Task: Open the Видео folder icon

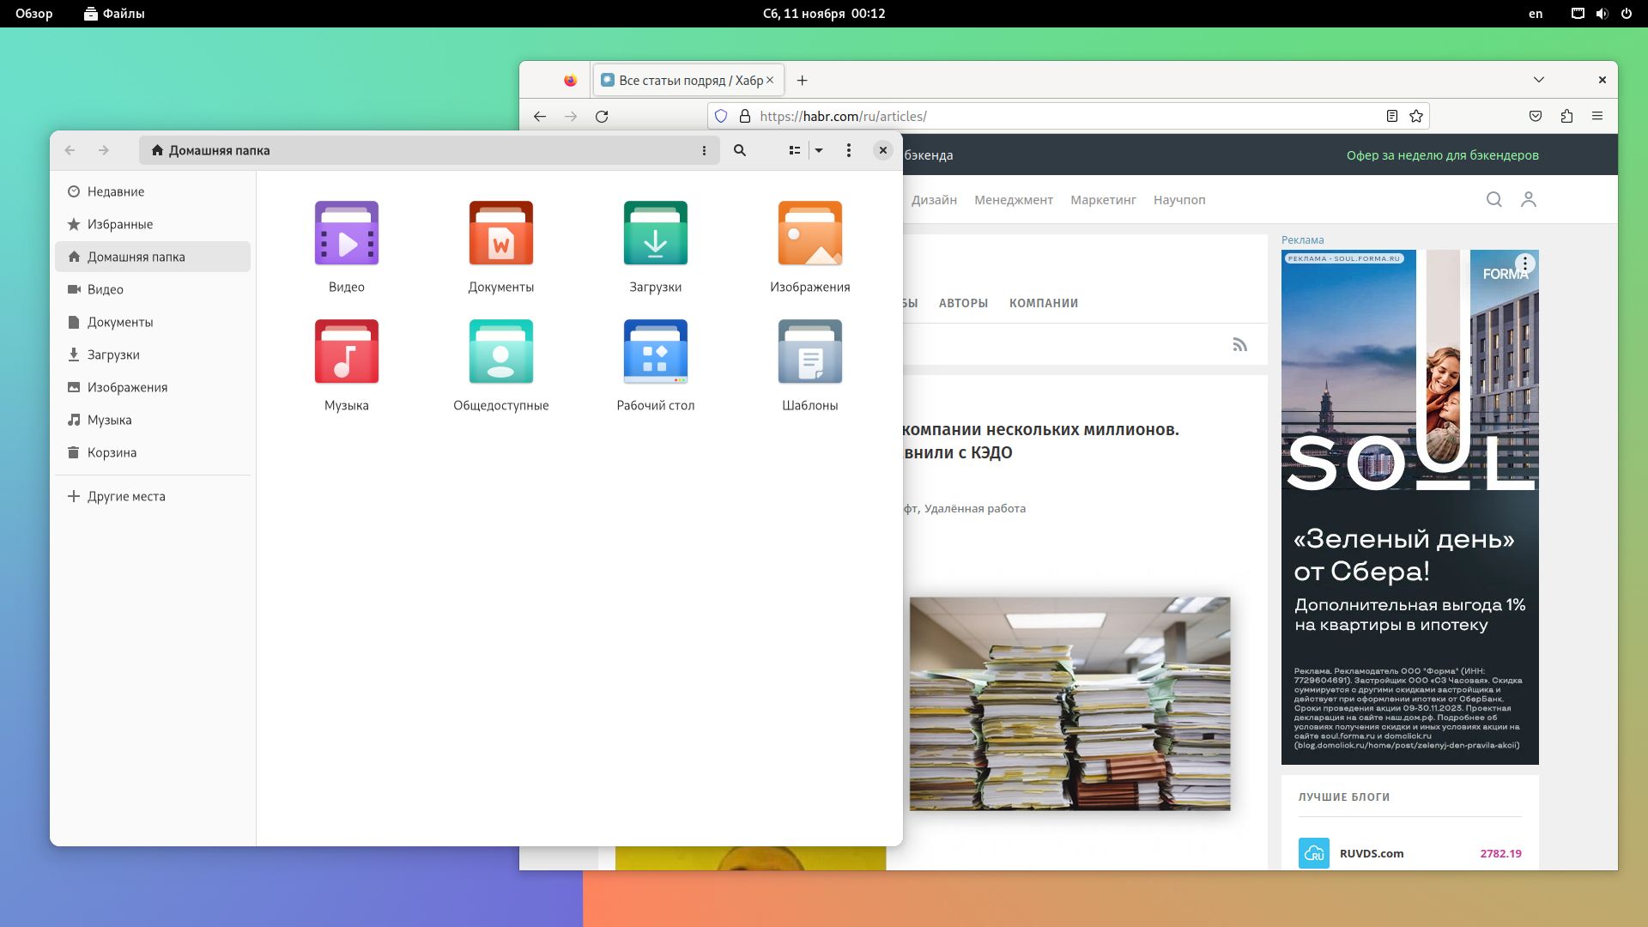Action: 347,233
